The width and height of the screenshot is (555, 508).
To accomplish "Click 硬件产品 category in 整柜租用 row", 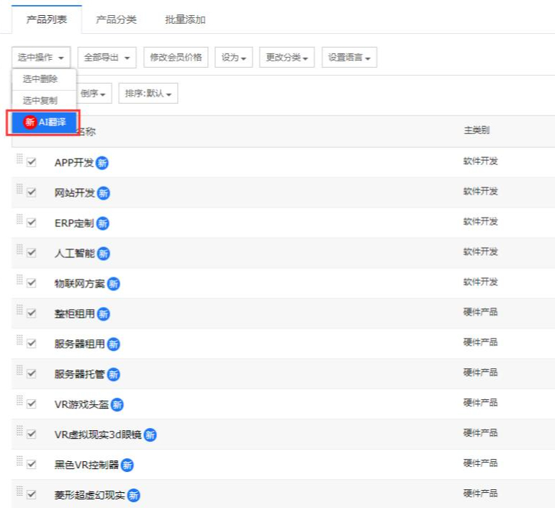I will point(481,312).
